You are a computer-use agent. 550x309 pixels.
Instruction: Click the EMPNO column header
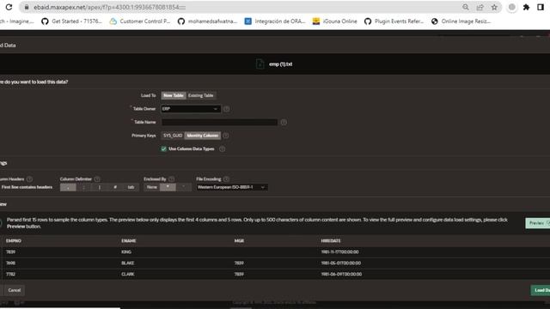click(x=14, y=241)
